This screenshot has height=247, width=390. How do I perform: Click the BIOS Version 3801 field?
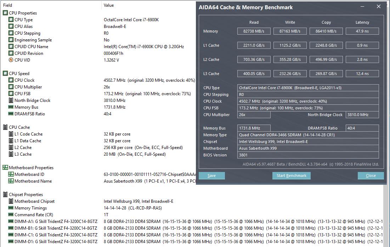(x=308, y=155)
